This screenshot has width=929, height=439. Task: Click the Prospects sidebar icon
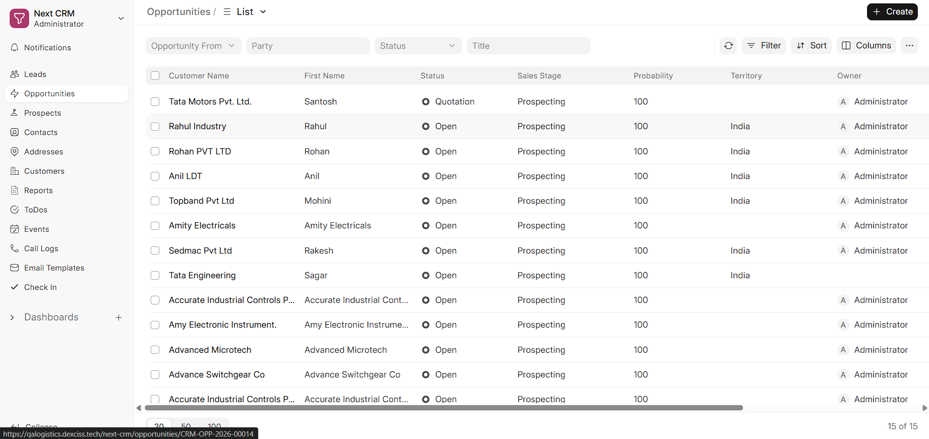point(15,113)
